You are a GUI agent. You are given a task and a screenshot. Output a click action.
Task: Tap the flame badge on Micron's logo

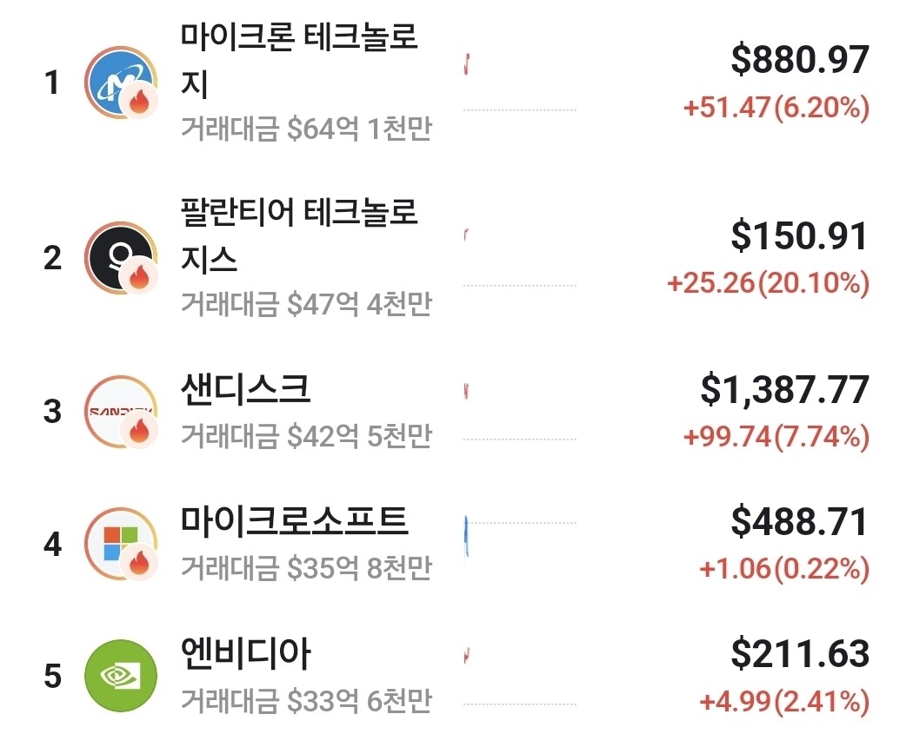139,101
